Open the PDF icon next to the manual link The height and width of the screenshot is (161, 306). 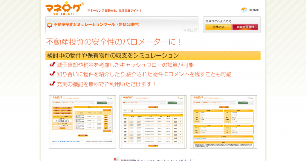point(116,159)
